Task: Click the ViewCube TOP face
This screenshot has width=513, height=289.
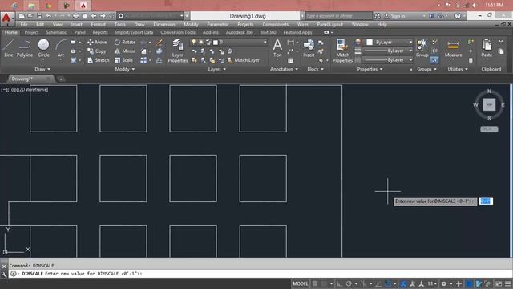Action: 489,104
